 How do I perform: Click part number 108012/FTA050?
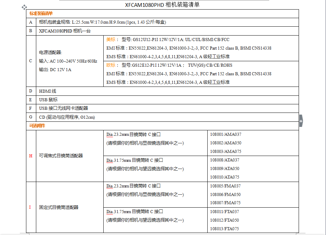click(x=224, y=220)
